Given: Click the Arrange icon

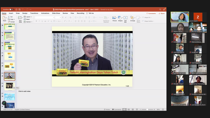Looking at the screenshot, I should coord(132,18).
